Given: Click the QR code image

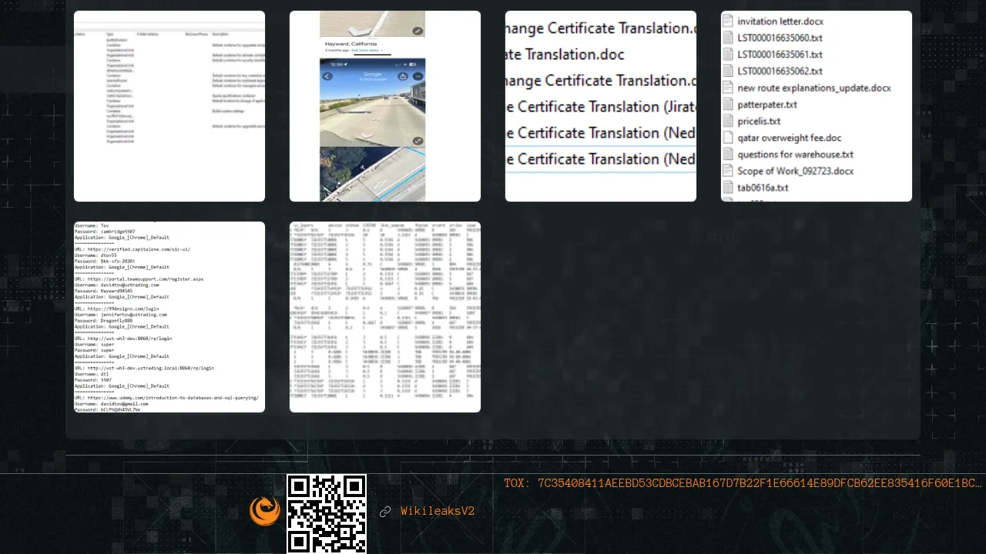Looking at the screenshot, I should (327, 514).
